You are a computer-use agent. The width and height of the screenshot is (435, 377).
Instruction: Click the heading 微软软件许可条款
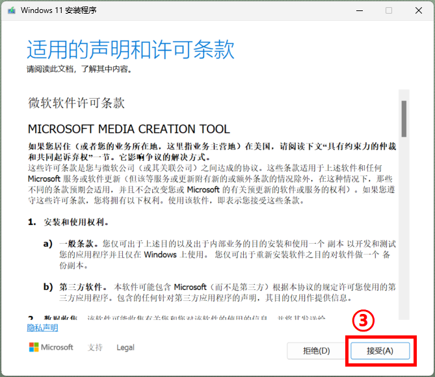76,103
